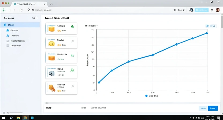Expand the search dropdown chevron in the toolbar
This screenshot has height=120, width=223.
pos(184,10)
